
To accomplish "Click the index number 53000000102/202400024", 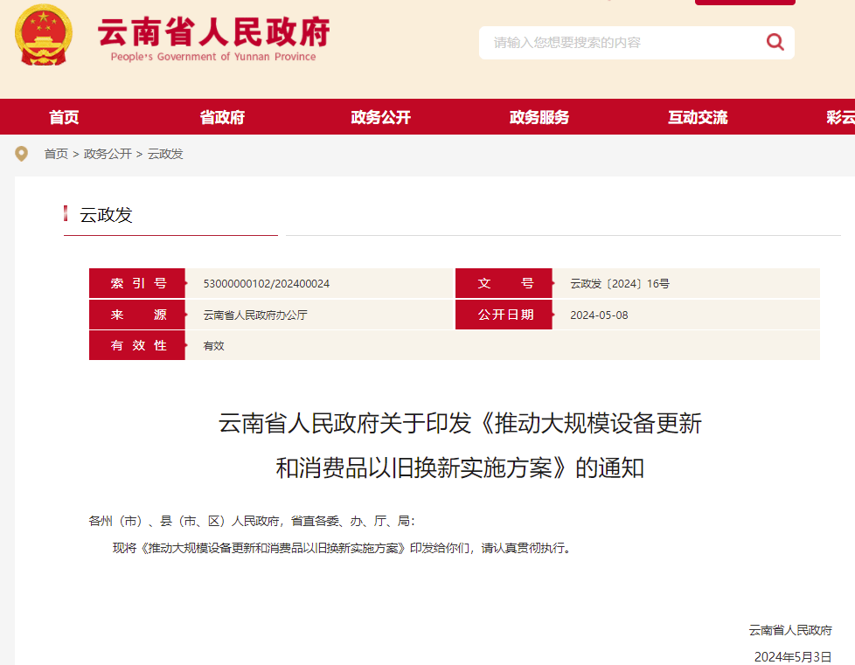I will [x=267, y=284].
